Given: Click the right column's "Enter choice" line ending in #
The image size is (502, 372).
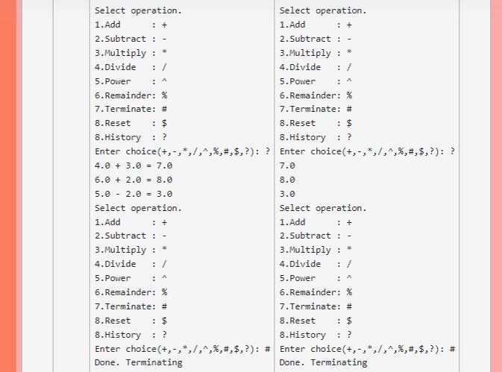Looking at the screenshot, I should [x=367, y=349].
